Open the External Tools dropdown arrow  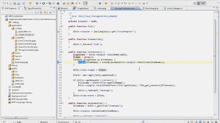point(53,3)
